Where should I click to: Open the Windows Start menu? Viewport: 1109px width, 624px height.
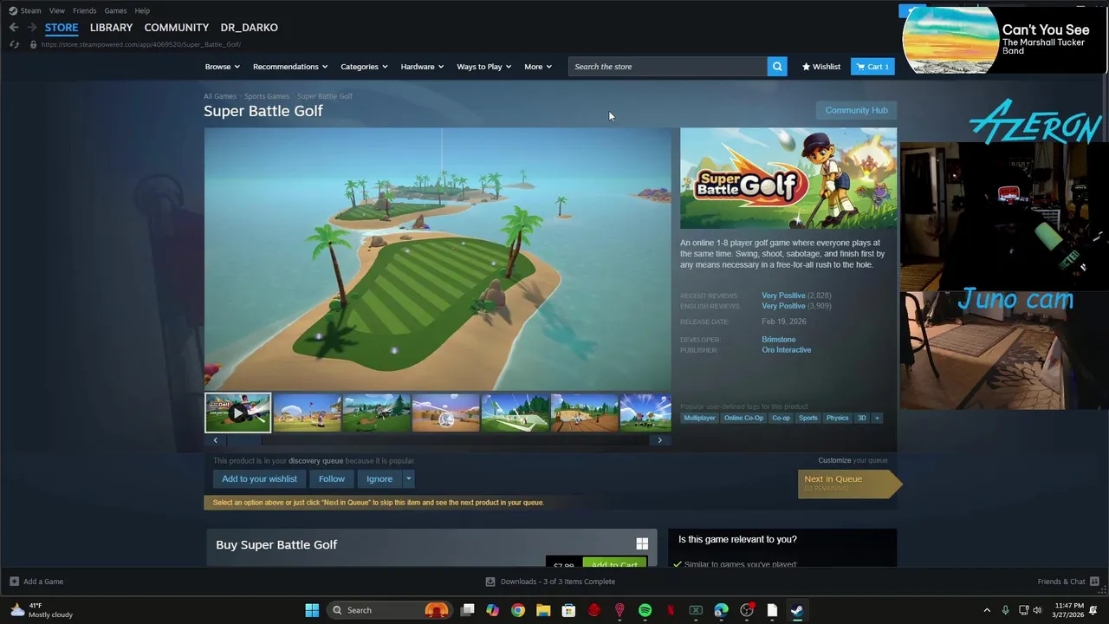[x=312, y=610]
